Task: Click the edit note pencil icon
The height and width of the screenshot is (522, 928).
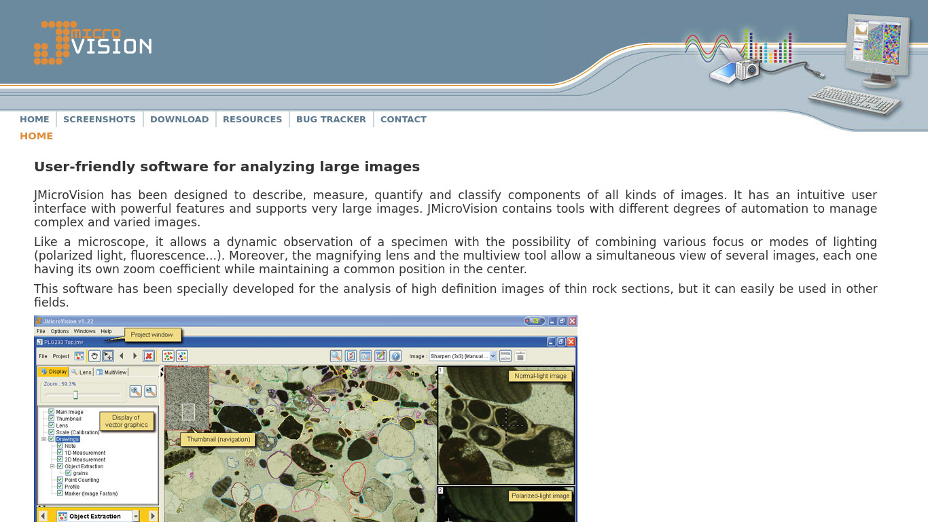Action: coord(380,355)
